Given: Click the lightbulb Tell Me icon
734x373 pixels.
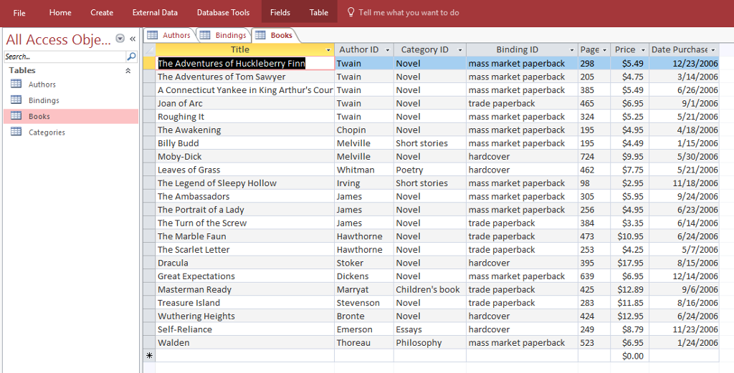Looking at the screenshot, I should [x=351, y=12].
